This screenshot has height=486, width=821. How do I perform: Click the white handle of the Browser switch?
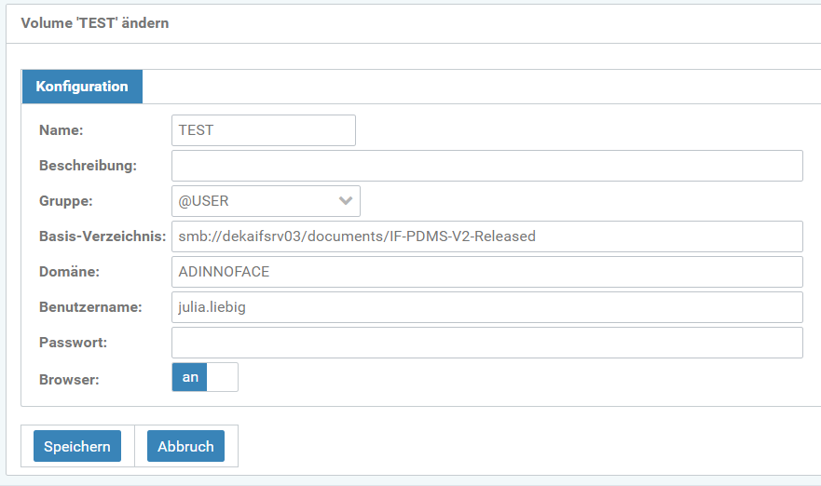tap(222, 377)
